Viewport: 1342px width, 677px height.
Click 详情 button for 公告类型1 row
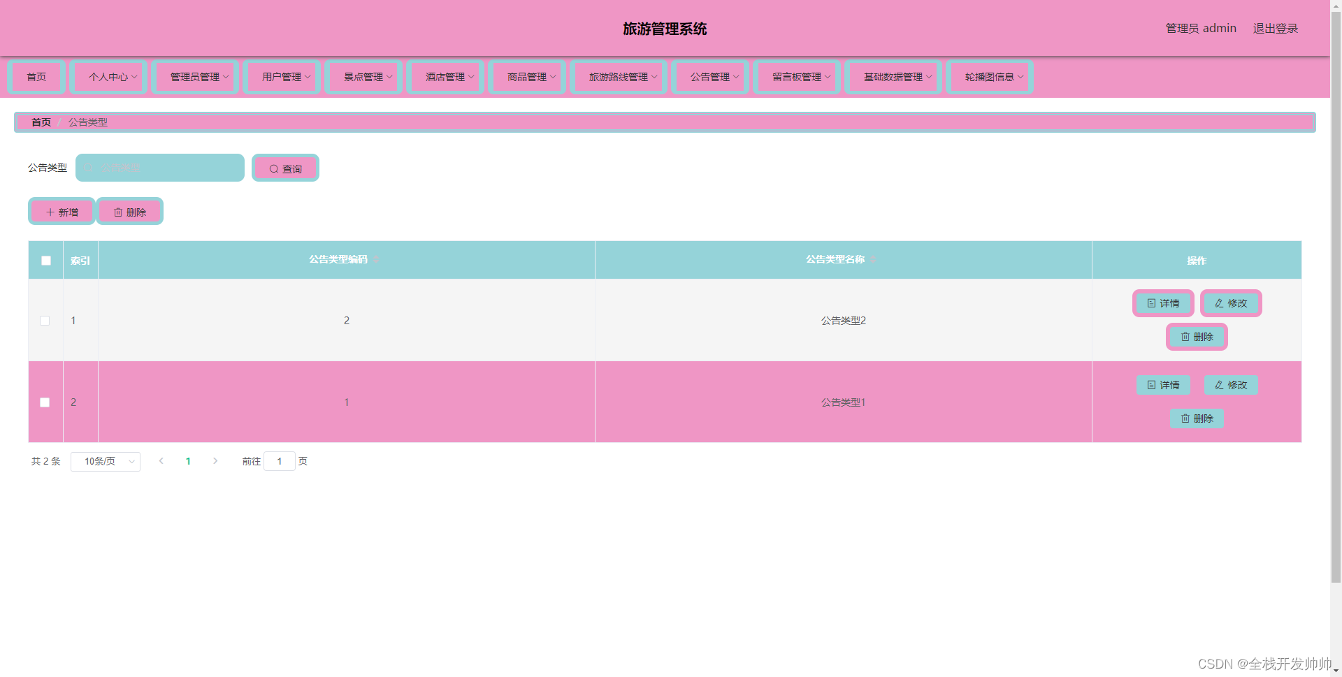coord(1163,385)
